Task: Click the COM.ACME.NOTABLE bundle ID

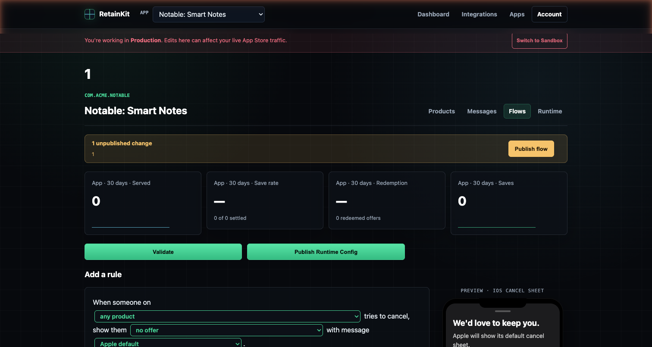Action: click(107, 95)
